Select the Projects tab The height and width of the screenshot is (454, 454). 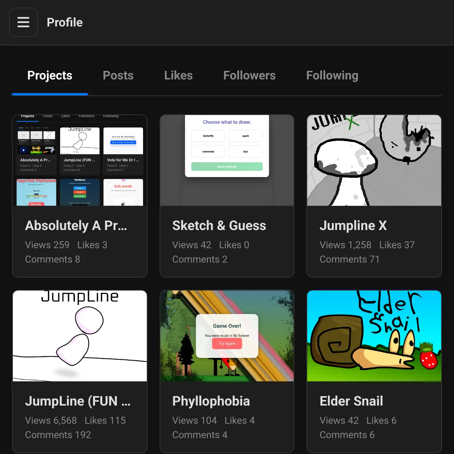[x=50, y=75]
